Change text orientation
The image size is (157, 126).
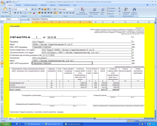(x=49, y=9)
